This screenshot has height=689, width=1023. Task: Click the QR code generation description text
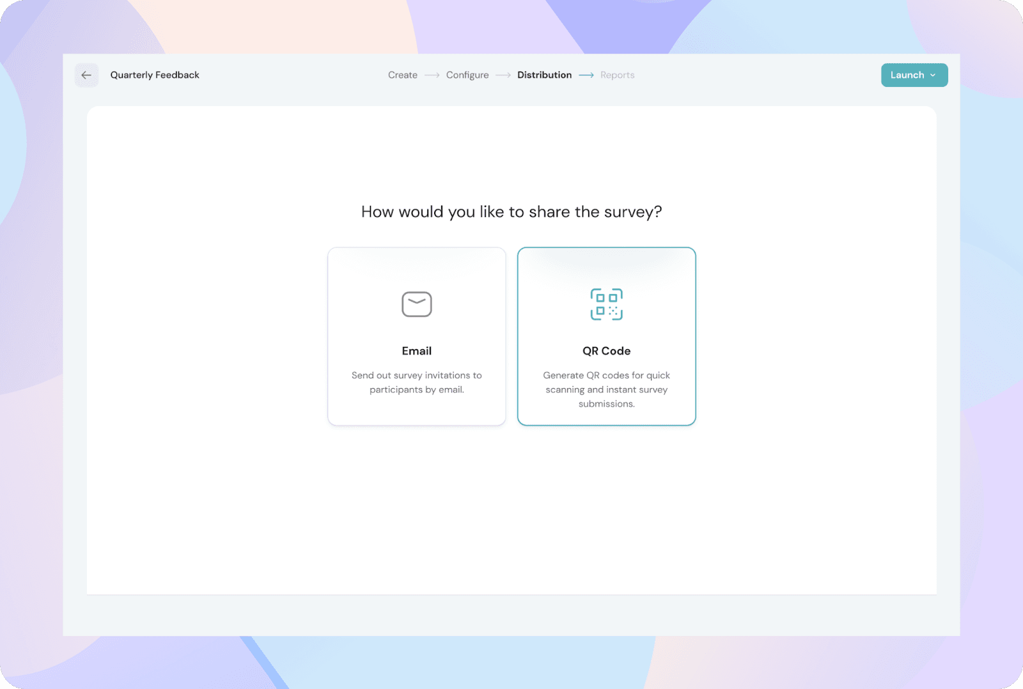(606, 389)
